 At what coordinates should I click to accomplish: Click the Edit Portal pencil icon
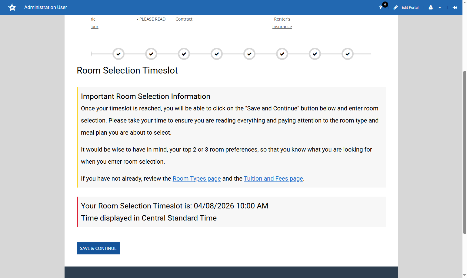click(x=395, y=8)
